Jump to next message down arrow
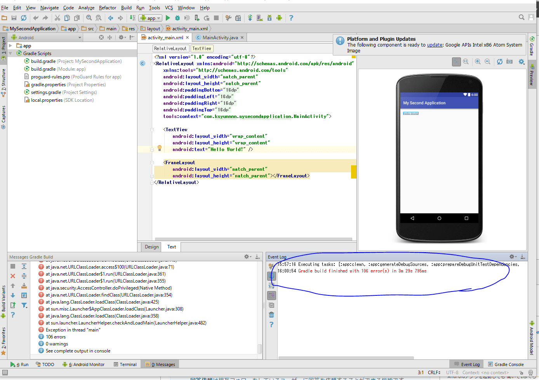The width and height of the screenshot is (539, 380). (13, 295)
